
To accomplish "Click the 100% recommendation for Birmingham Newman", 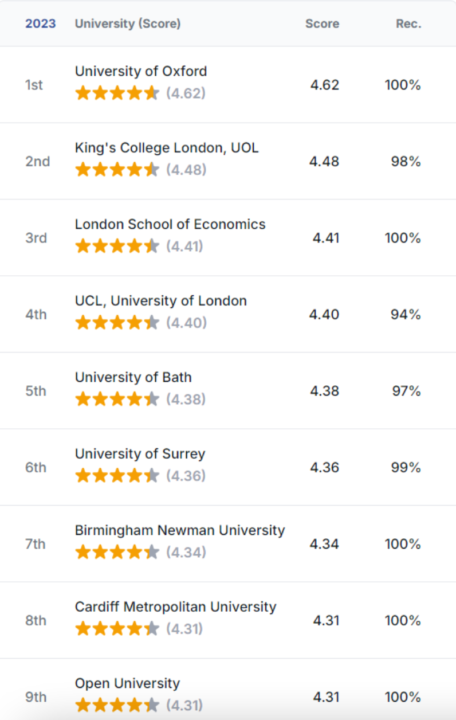I will pos(403,544).
